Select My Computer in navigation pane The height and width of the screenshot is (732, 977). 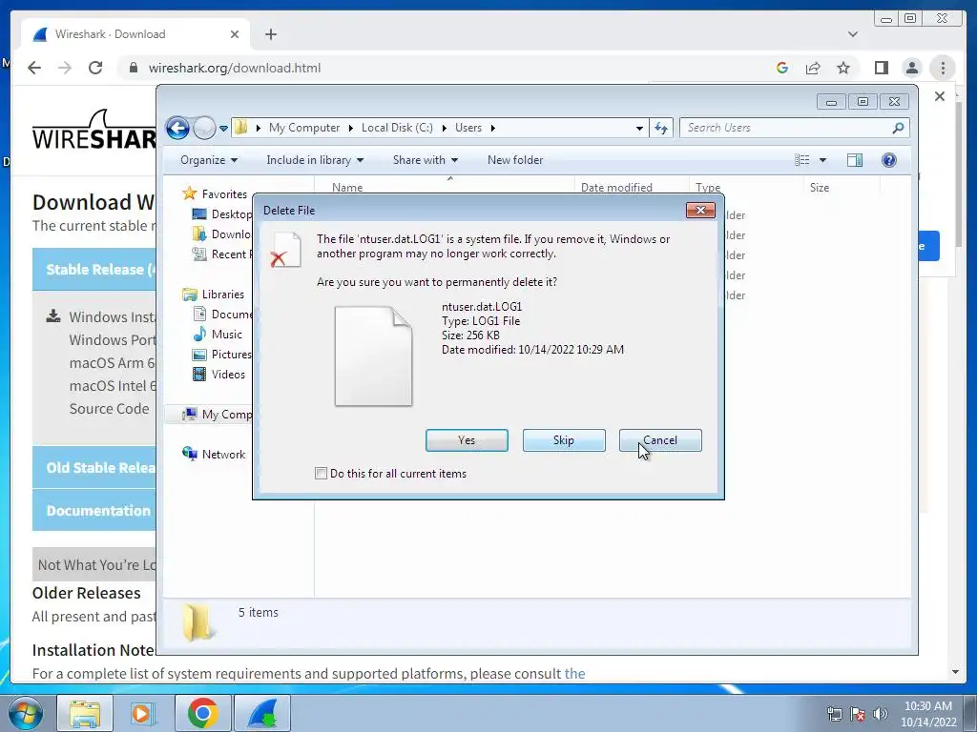(x=217, y=415)
